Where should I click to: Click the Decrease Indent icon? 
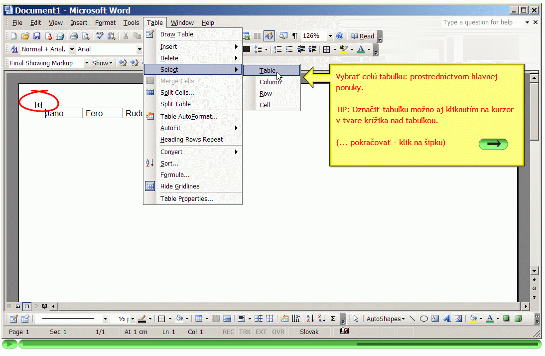pyautogui.click(x=301, y=49)
